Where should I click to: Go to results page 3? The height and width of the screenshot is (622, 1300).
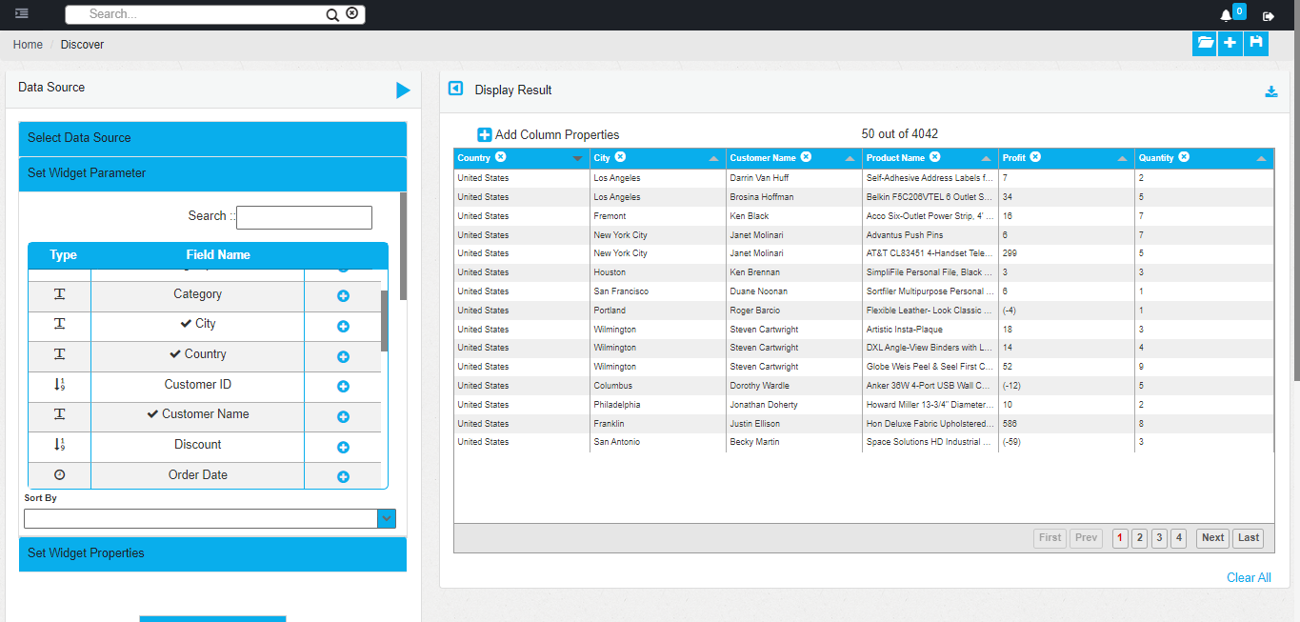pyautogui.click(x=1159, y=538)
